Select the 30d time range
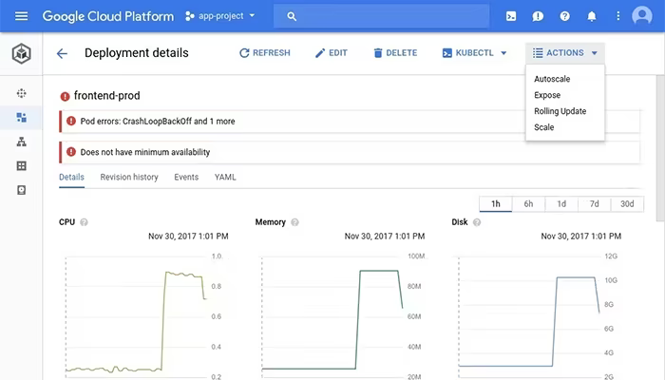 627,204
